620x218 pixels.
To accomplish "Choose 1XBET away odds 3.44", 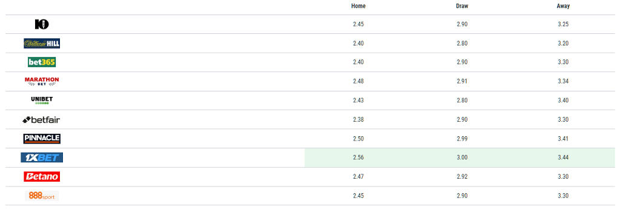I will point(563,157).
